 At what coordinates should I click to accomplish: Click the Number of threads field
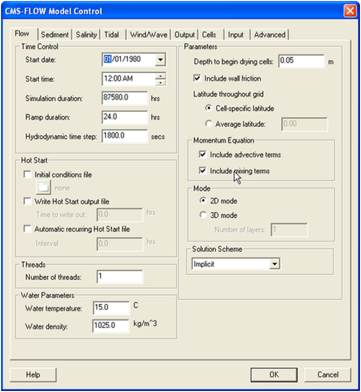[x=120, y=277]
